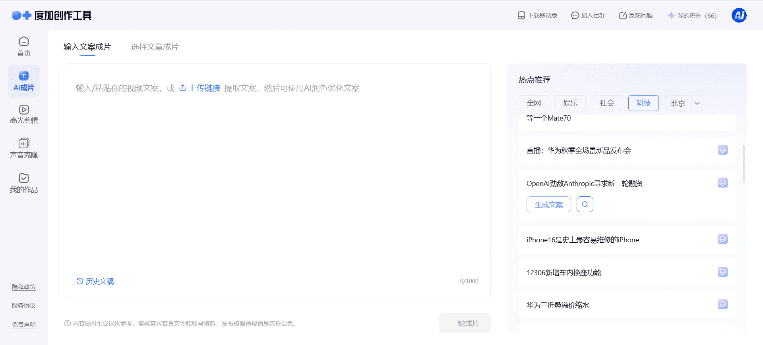This screenshot has width=763, height=345.
Task: Click layer icon beside iPhone16 topic
Action: (722, 239)
